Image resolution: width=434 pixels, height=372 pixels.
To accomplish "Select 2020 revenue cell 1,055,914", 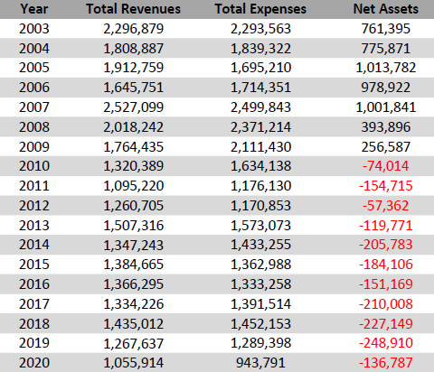I will (x=134, y=363).
